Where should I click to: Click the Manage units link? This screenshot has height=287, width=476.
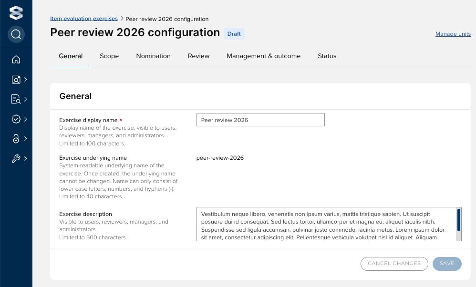453,34
